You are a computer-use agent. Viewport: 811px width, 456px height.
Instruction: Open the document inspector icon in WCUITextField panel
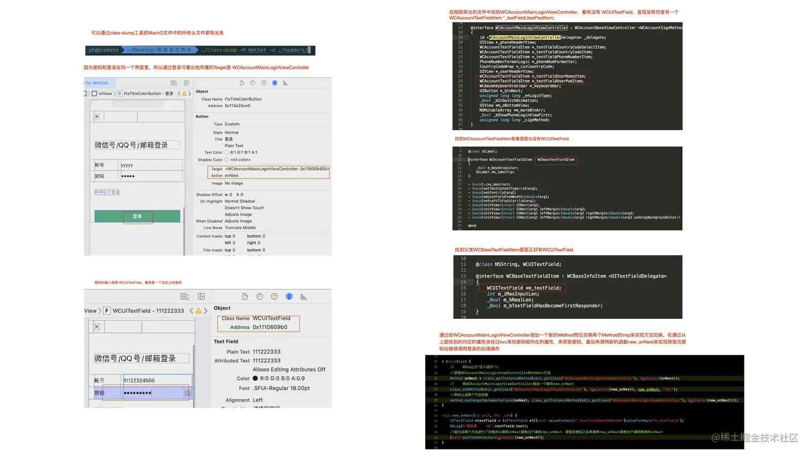coord(245,296)
